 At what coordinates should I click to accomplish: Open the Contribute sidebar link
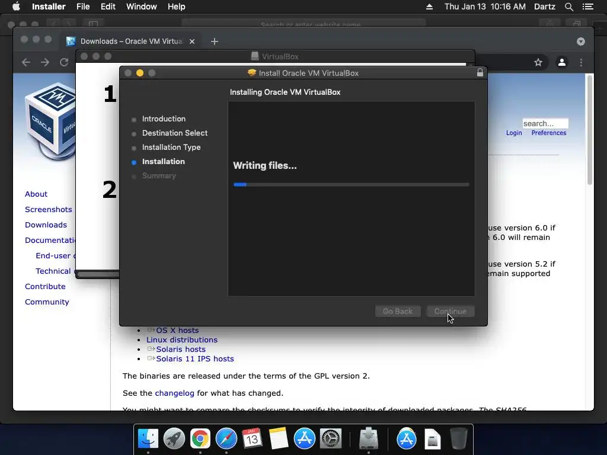coord(45,287)
